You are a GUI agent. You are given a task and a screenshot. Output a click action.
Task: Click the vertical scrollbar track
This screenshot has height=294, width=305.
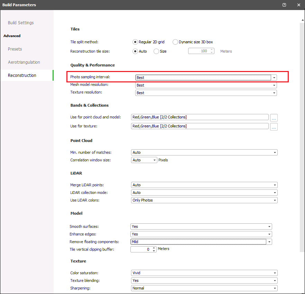(x=303, y=137)
